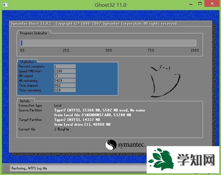
Task: Click the 50% progress marker
Action: point(109,50)
